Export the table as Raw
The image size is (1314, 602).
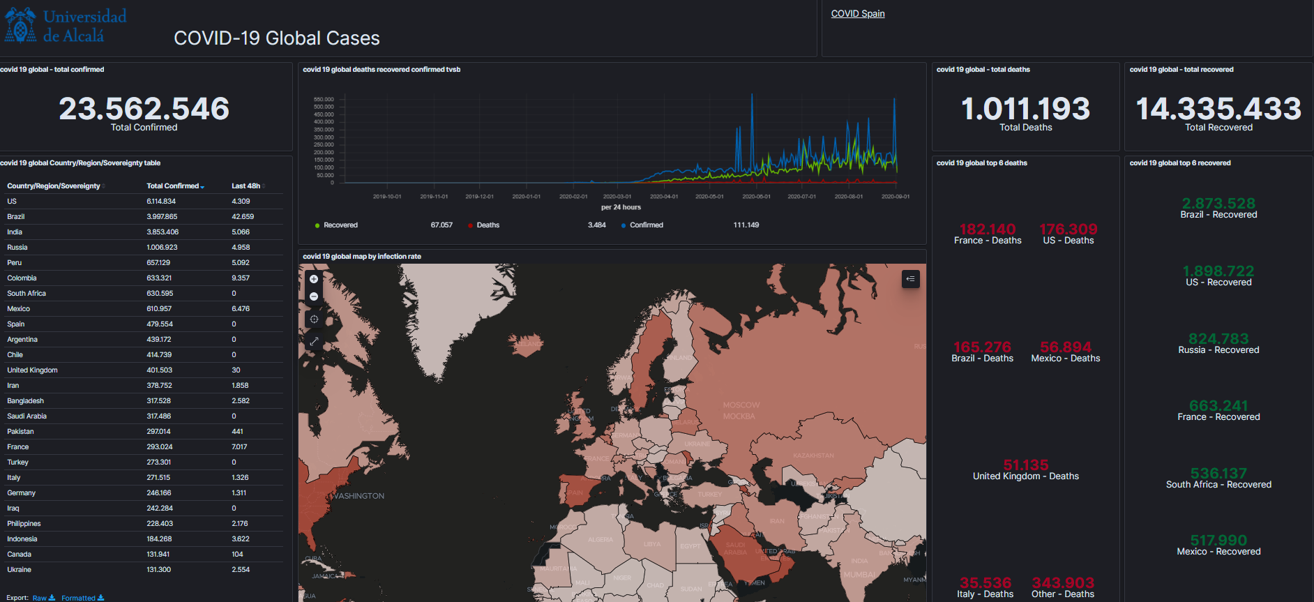(x=44, y=598)
